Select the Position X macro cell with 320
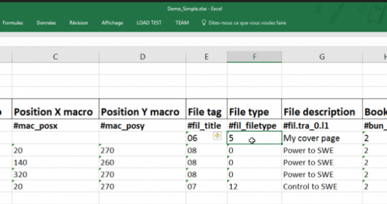The height and width of the screenshot is (204, 387). pos(55,174)
